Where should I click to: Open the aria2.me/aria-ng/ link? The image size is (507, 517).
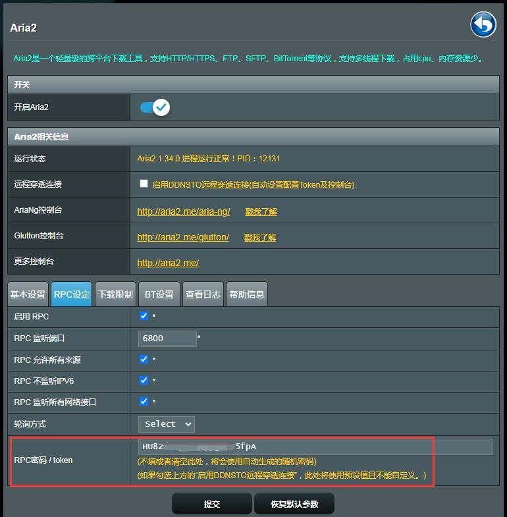pyautogui.click(x=183, y=211)
